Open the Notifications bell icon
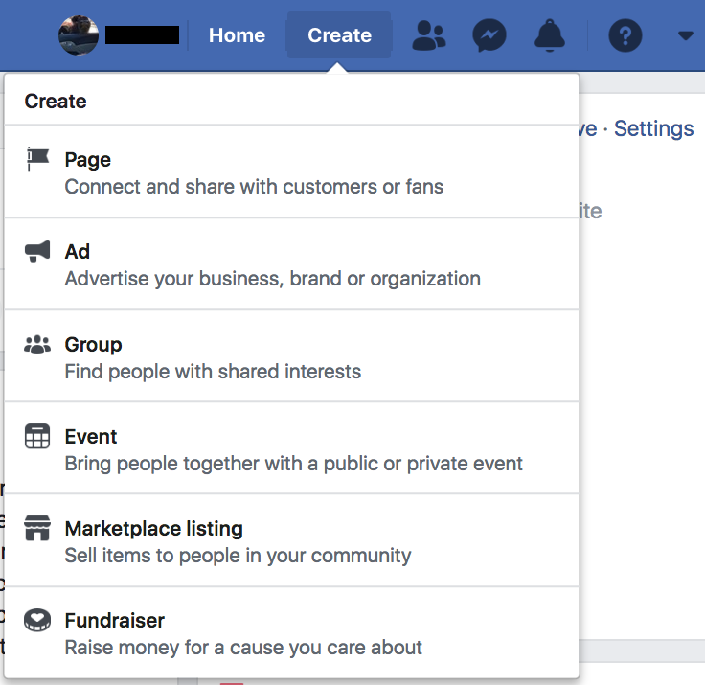The height and width of the screenshot is (685, 705). tap(550, 36)
